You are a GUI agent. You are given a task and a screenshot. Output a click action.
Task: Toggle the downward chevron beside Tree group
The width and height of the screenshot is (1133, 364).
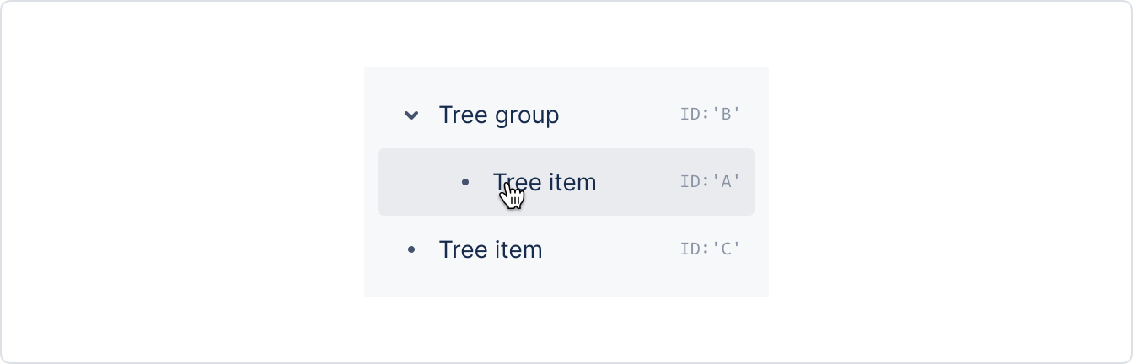pyautogui.click(x=411, y=115)
